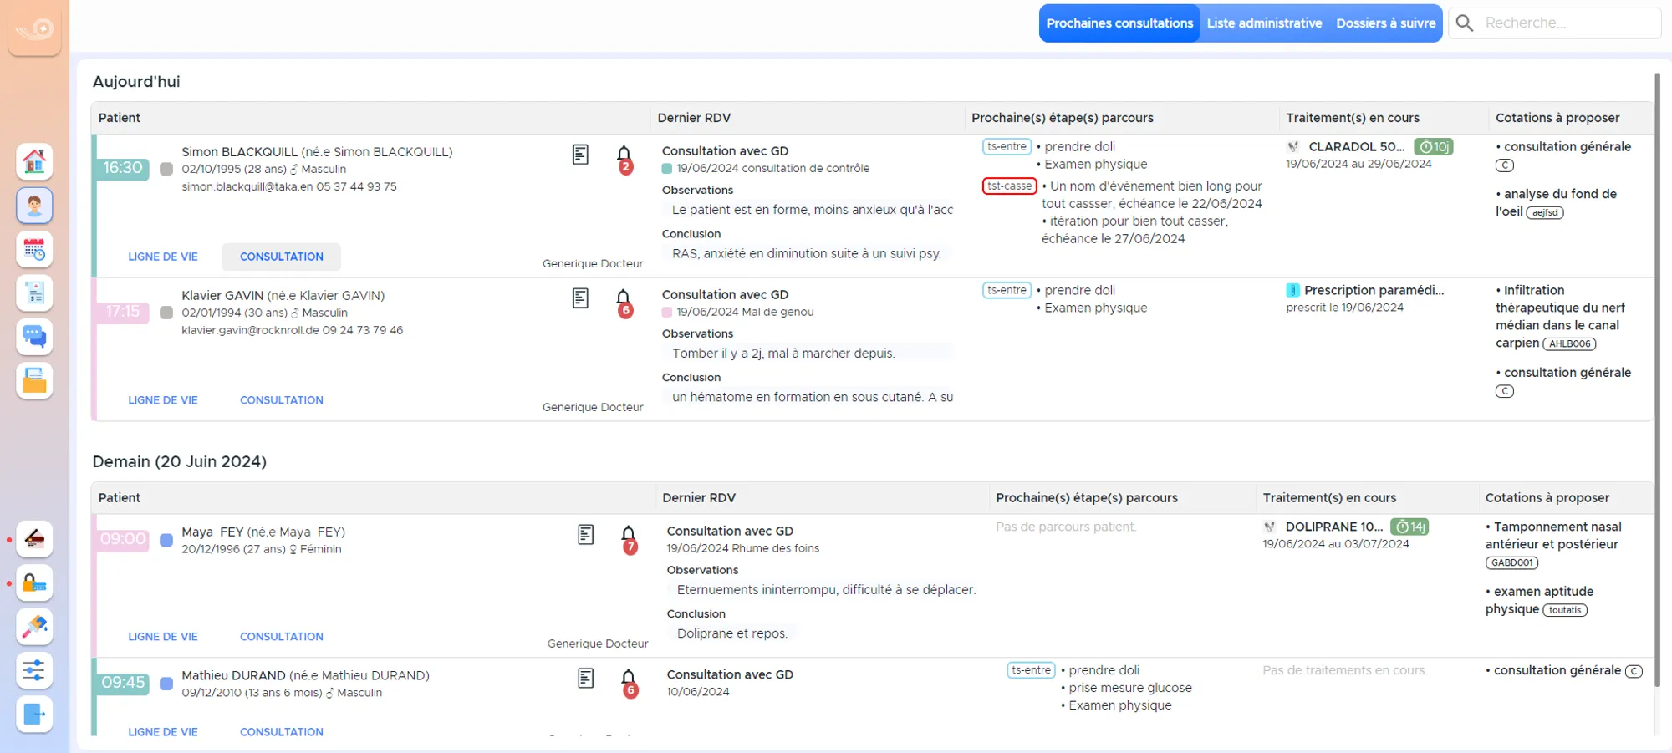The width and height of the screenshot is (1672, 753).
Task: Click the AHLB006 cotation code badge
Action: coord(1569,344)
